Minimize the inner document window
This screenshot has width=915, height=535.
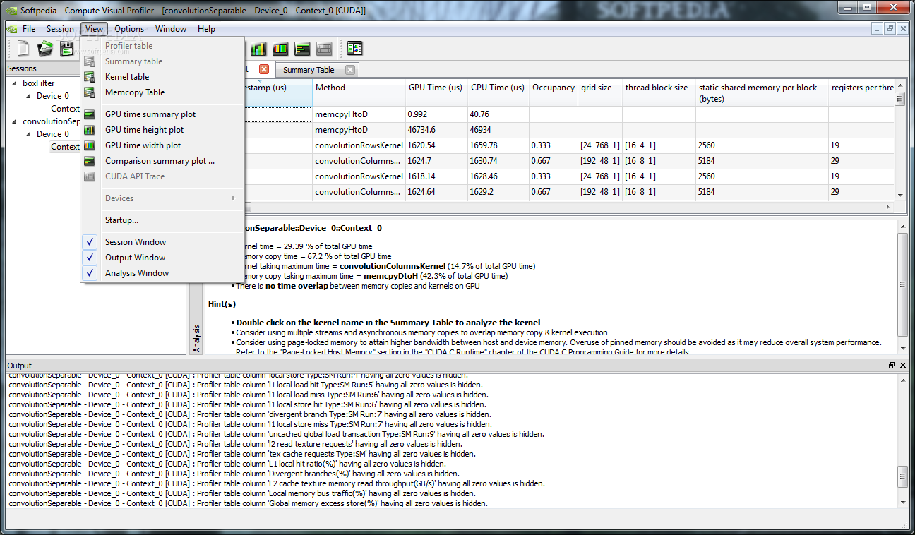click(x=878, y=29)
